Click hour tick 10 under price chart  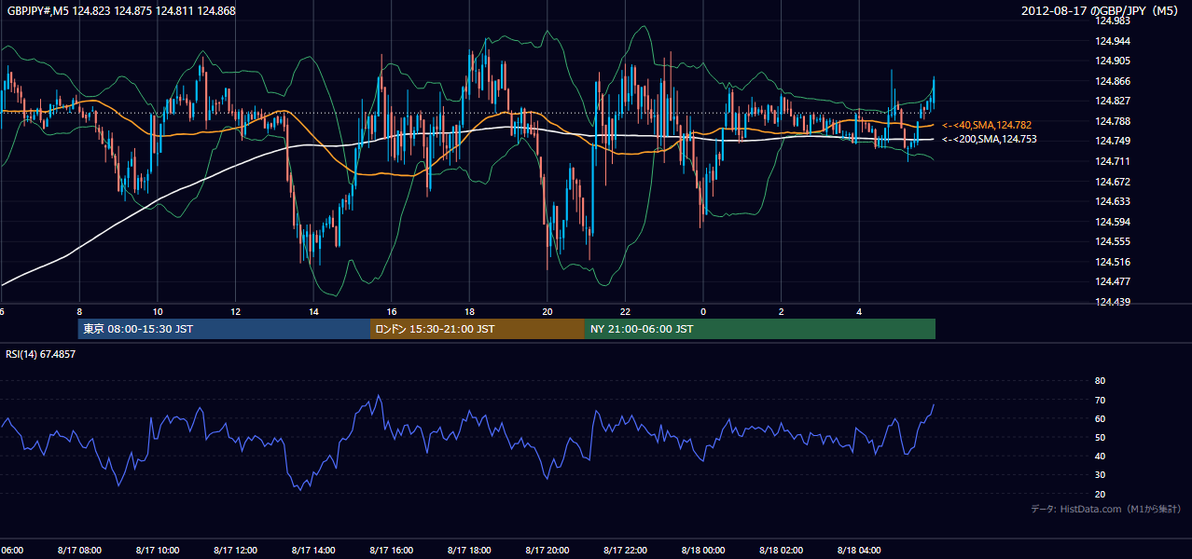[x=158, y=311]
